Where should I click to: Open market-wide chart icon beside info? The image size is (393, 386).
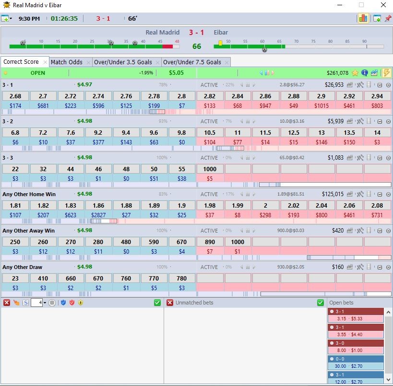[374, 73]
